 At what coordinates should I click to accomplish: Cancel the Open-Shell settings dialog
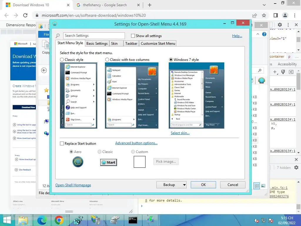233,185
